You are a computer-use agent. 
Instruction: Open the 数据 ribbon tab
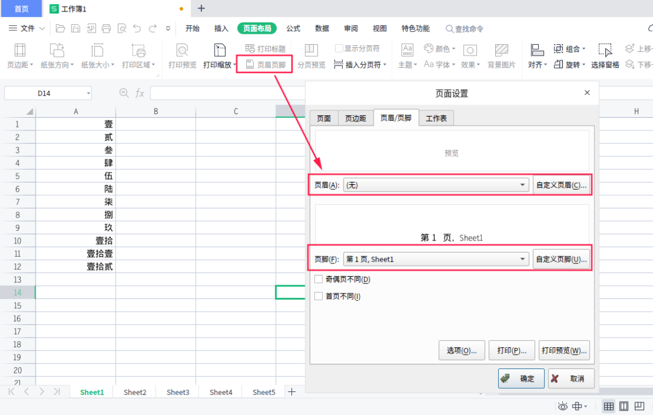[322, 28]
